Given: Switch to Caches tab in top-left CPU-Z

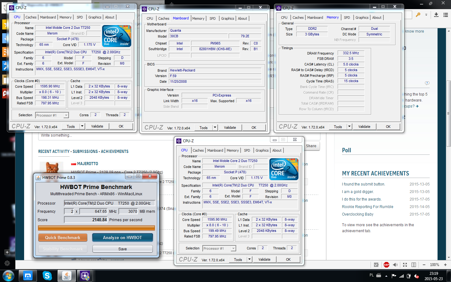Looking at the screenshot, I should point(31,17).
